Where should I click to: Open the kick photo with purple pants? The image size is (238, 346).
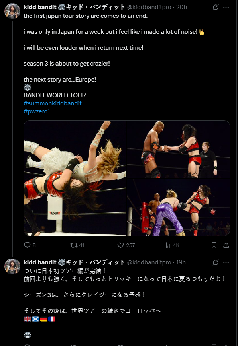[178, 207]
